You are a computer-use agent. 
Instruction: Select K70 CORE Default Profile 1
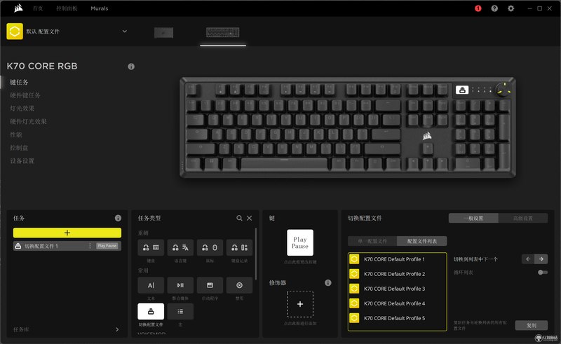tap(397, 259)
